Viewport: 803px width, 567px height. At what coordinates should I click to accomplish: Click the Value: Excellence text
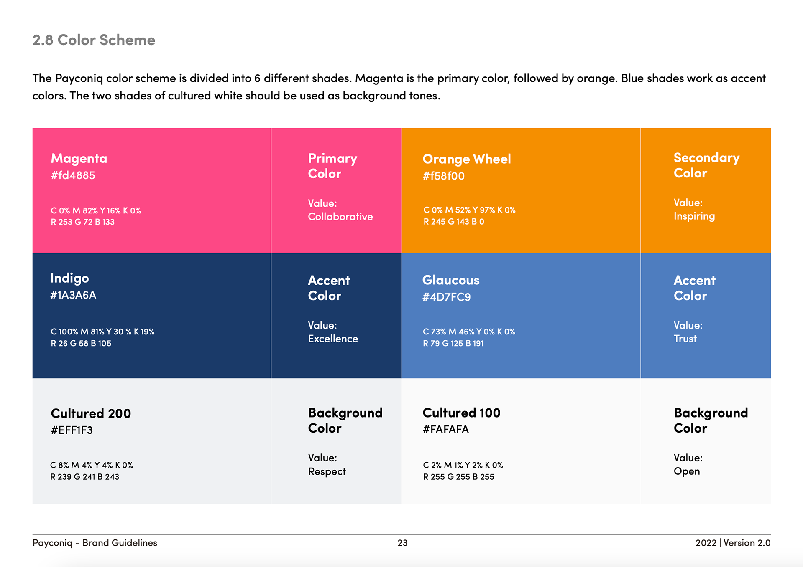(x=333, y=332)
